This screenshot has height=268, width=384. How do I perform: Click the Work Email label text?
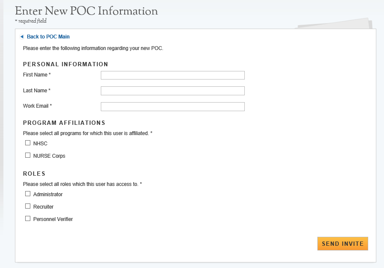37,106
